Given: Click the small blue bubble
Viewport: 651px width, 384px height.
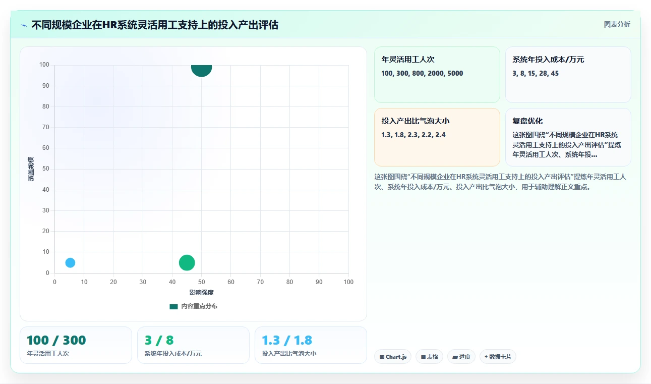Looking at the screenshot, I should click(x=70, y=262).
